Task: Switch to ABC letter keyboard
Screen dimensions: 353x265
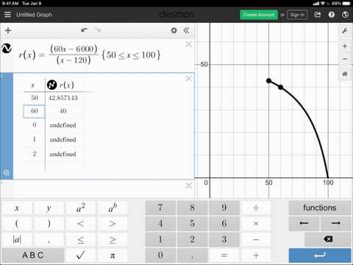Action: 33,255
